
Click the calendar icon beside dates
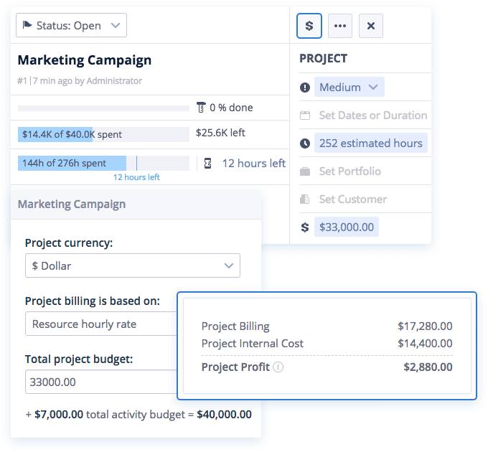click(x=305, y=116)
